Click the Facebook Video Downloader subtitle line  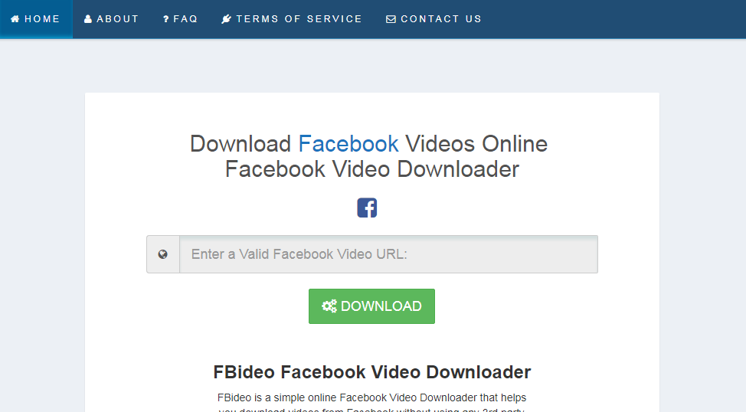click(372, 169)
